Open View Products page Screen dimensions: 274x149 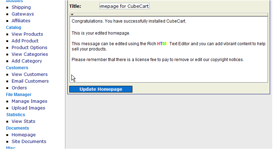(27, 34)
